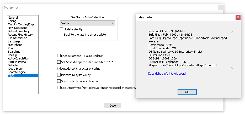Viewport: 245px width, 115px height.
Task: Open the File Status Auto-Detection dropdown
Action: [x=87, y=23]
